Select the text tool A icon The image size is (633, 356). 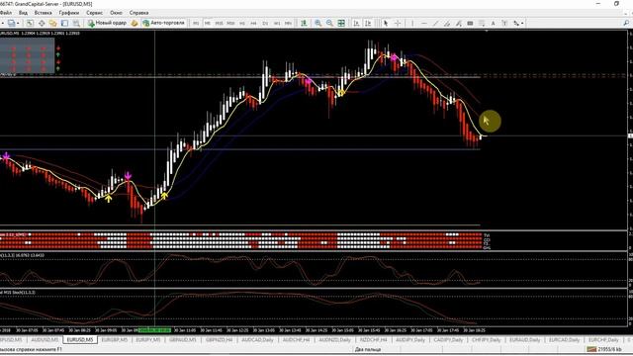(x=493, y=23)
